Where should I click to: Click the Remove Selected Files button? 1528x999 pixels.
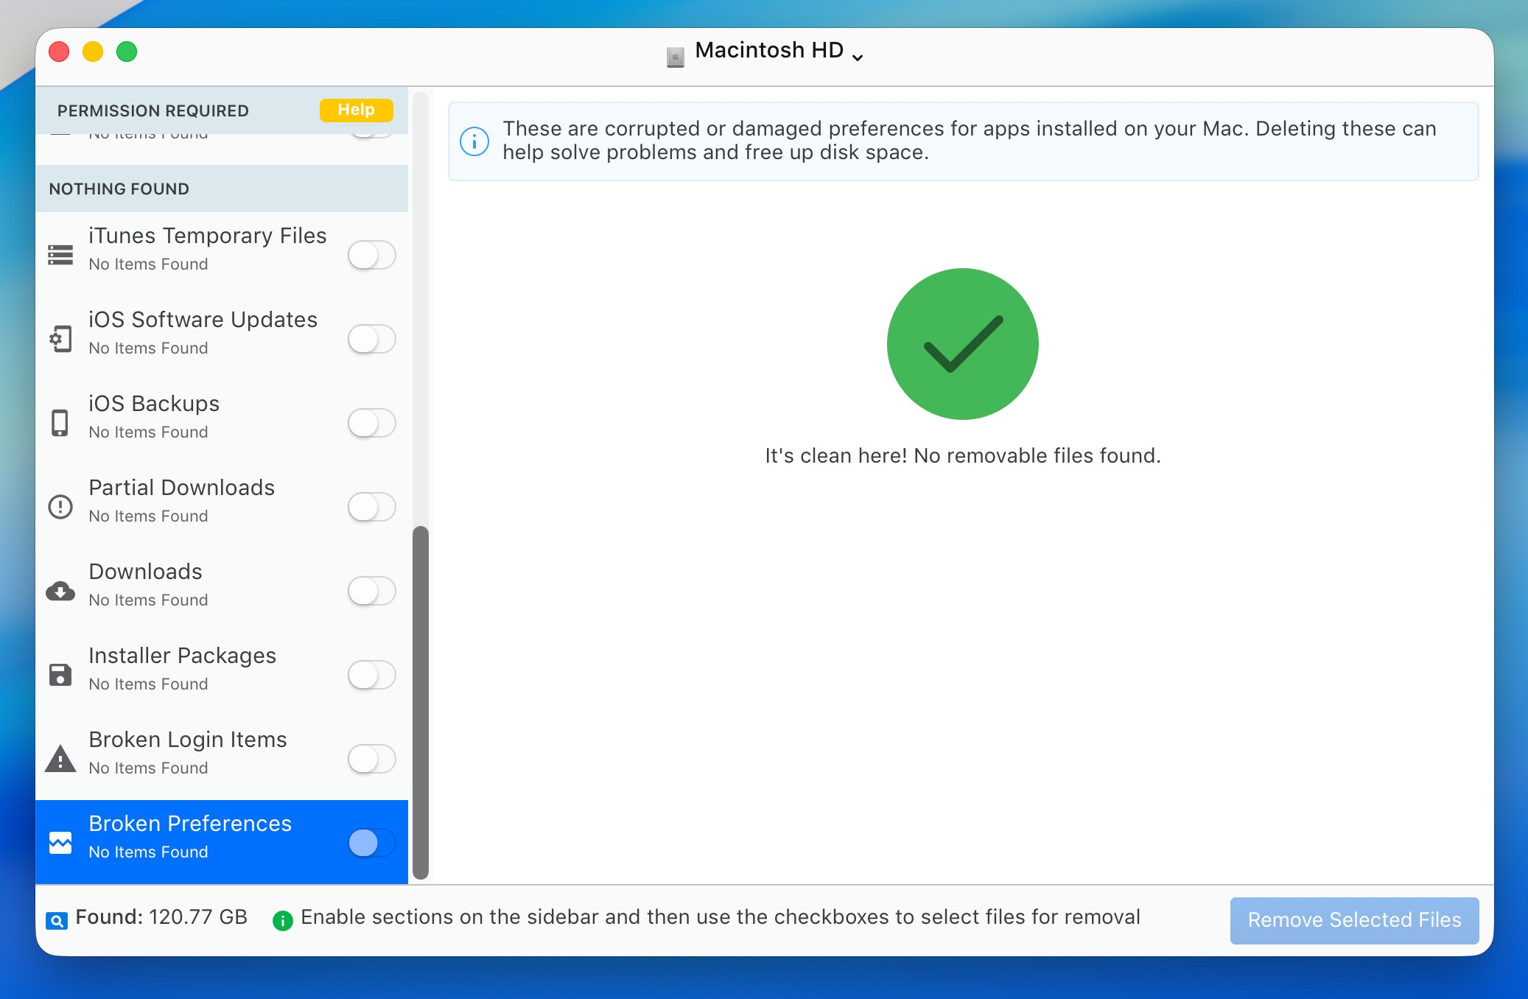coord(1354,920)
